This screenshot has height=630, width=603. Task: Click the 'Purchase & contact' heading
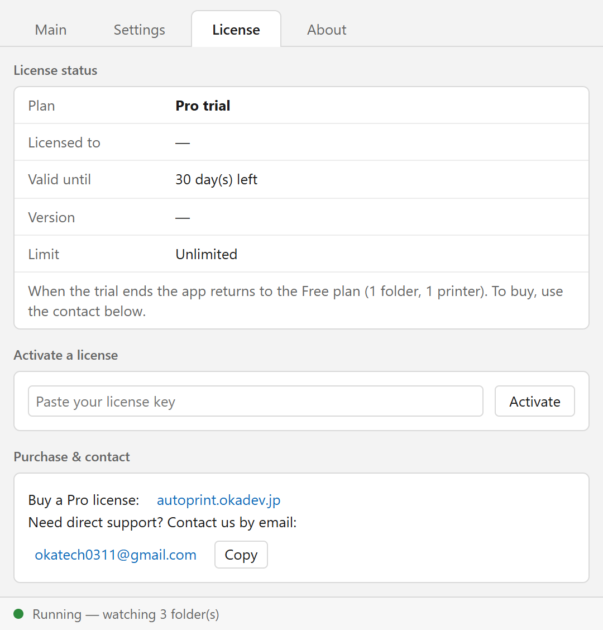(72, 457)
